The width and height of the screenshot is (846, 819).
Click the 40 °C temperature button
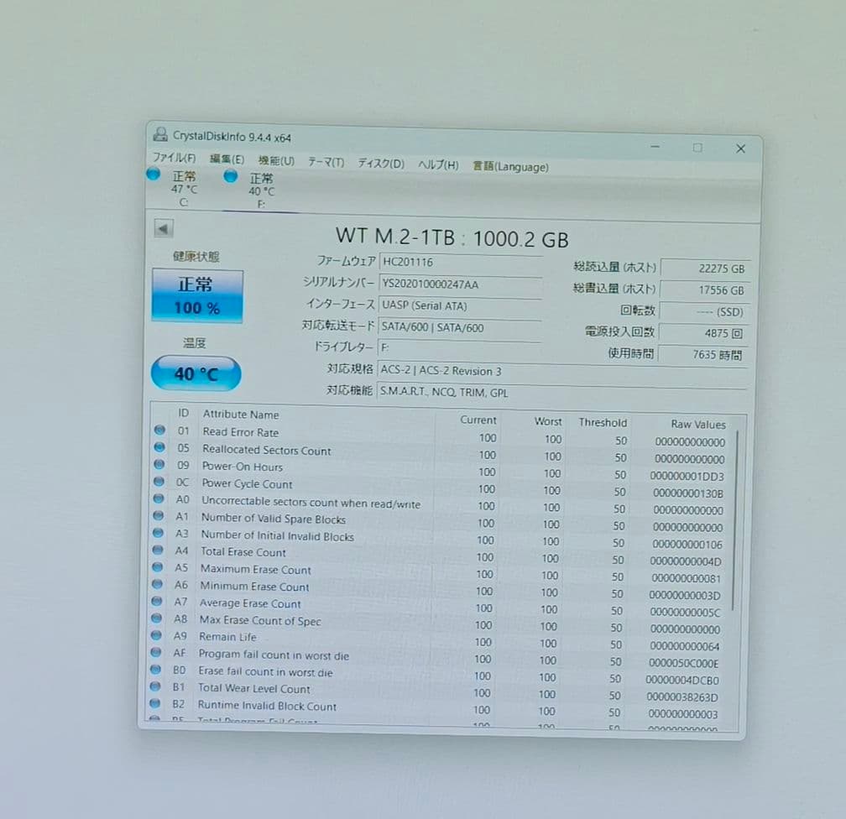(x=196, y=373)
